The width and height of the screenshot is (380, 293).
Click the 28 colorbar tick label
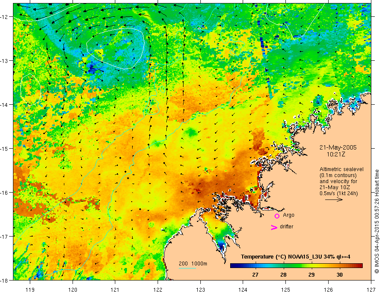click(283, 274)
